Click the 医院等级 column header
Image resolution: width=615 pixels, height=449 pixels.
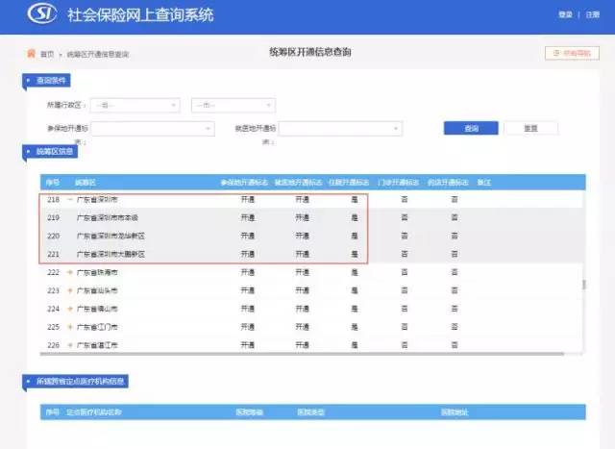click(249, 412)
